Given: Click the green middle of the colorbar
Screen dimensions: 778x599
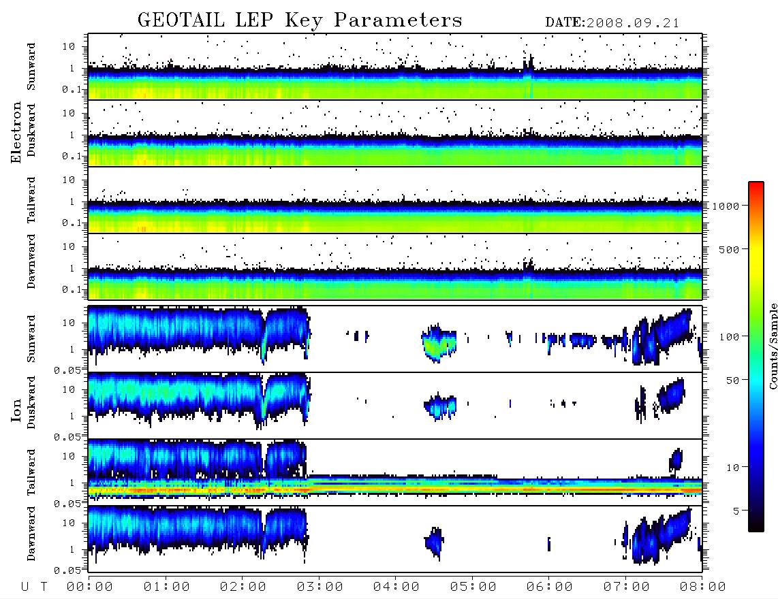Looking at the screenshot, I should pyautogui.click(x=756, y=323).
